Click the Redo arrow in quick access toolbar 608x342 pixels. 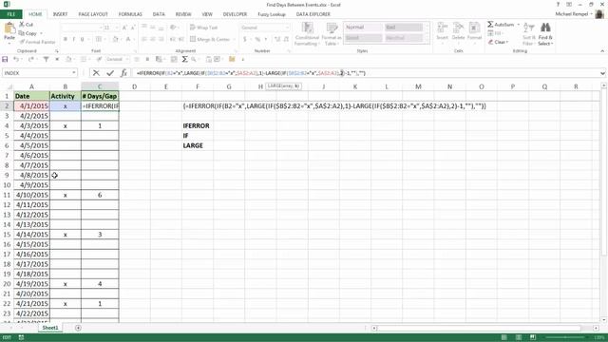[x=30, y=59]
